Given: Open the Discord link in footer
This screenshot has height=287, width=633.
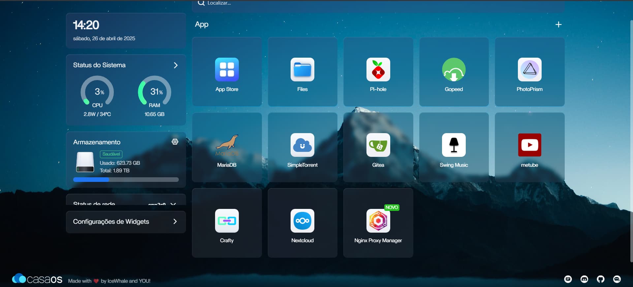Looking at the screenshot, I should pyautogui.click(x=584, y=279).
